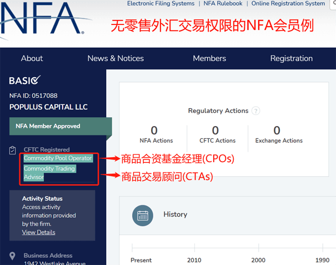336x265 pixels.
Task: Click the Commodity Pool Operator entry
Action: (58, 158)
